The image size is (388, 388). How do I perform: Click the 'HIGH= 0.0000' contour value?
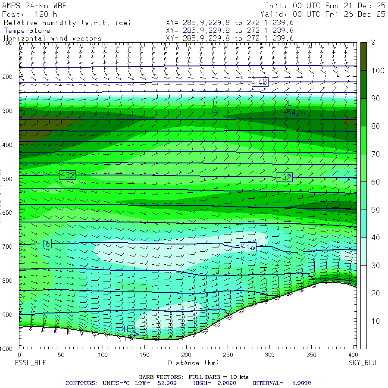tap(215, 383)
